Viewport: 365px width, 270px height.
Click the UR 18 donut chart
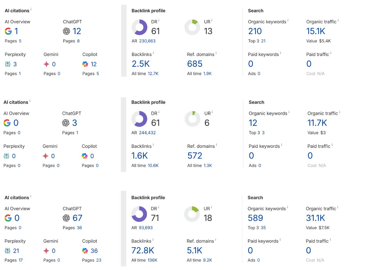pyautogui.click(x=192, y=214)
